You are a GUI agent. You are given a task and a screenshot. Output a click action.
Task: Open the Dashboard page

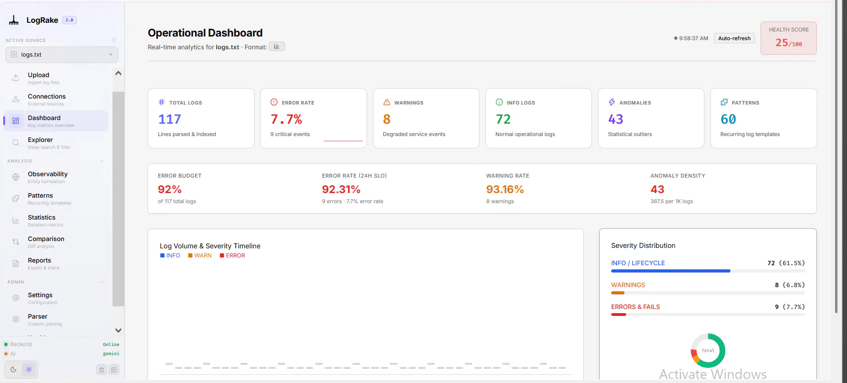(x=56, y=121)
